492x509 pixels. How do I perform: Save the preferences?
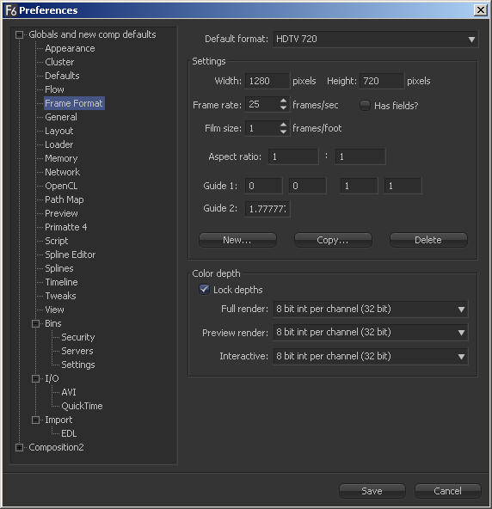click(x=372, y=491)
